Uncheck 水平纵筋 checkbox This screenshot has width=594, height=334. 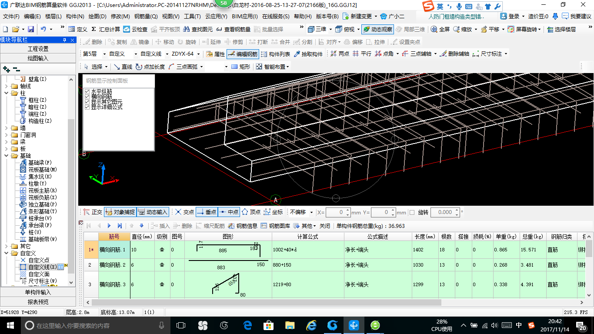tap(87, 91)
